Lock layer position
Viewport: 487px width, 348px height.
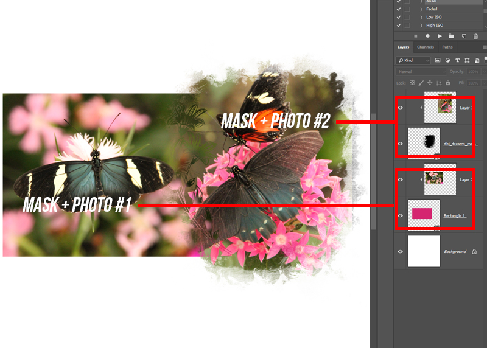point(430,83)
